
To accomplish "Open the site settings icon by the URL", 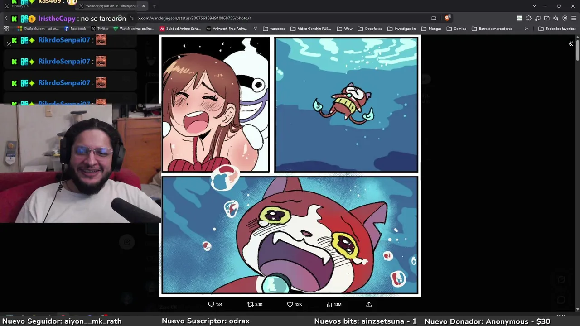I will point(131,18).
